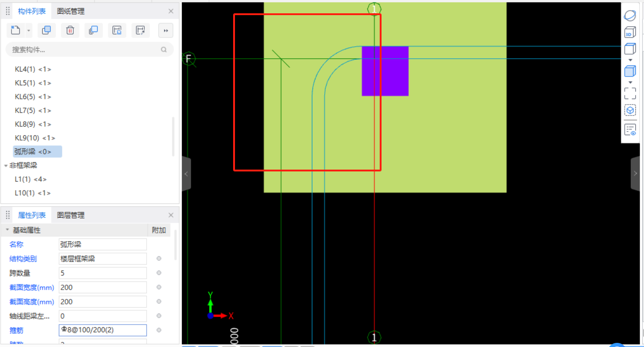
Task: Click the delete component trash icon
Action: pos(70,30)
